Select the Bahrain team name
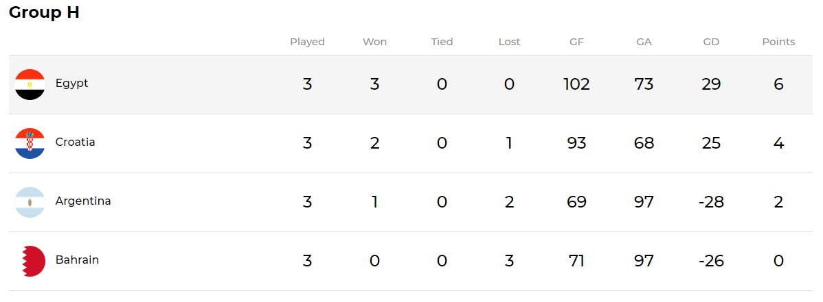 pos(77,260)
